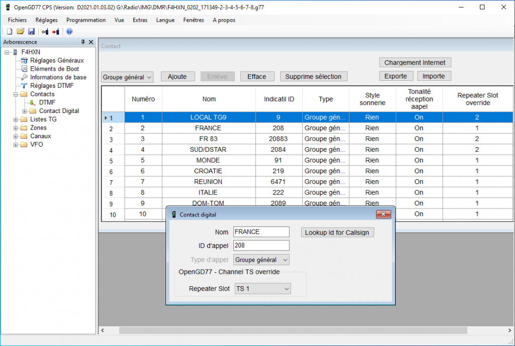Click the Supprime sélection button

coord(313,76)
